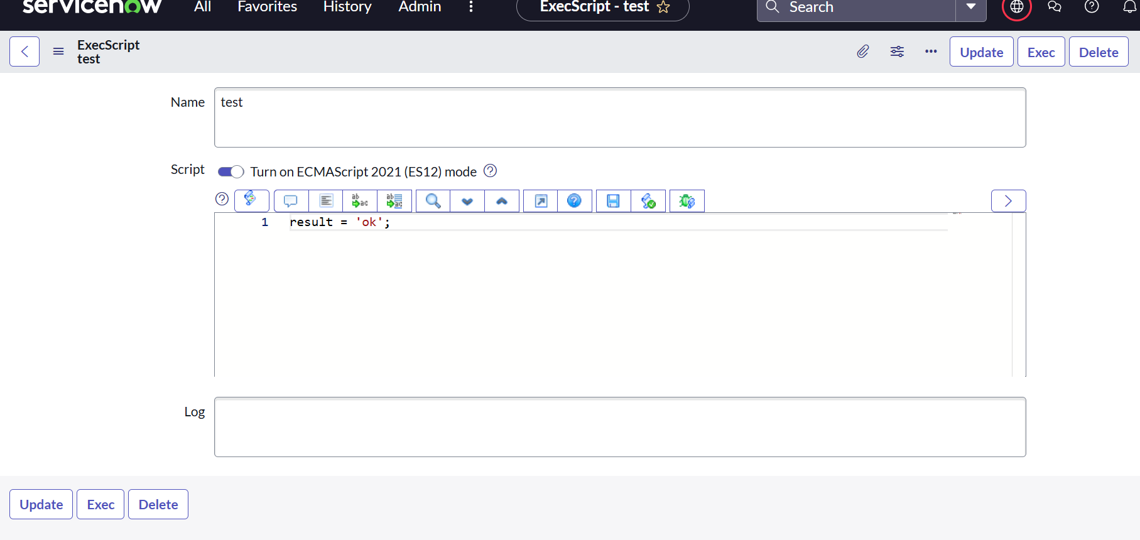The height and width of the screenshot is (540, 1140).
Task: Toggle full screen script editor
Action: (541, 201)
